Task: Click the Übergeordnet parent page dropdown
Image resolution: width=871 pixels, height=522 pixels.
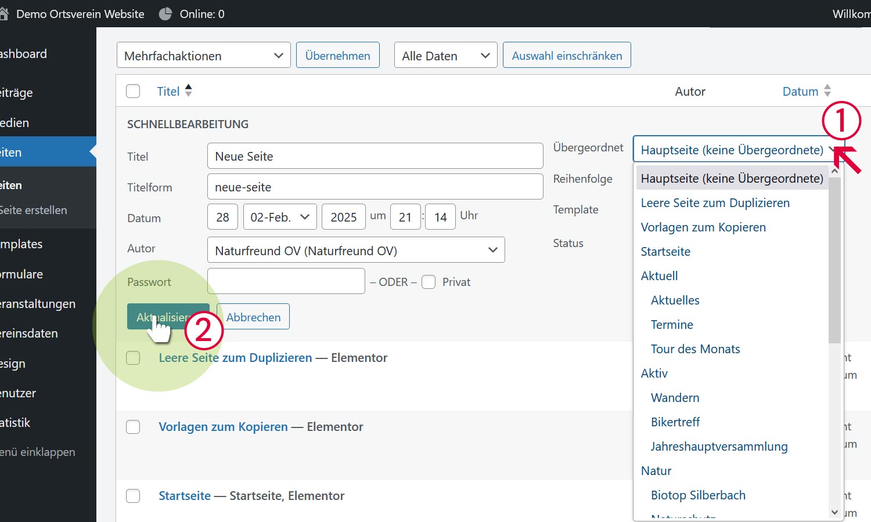Action: click(x=738, y=150)
